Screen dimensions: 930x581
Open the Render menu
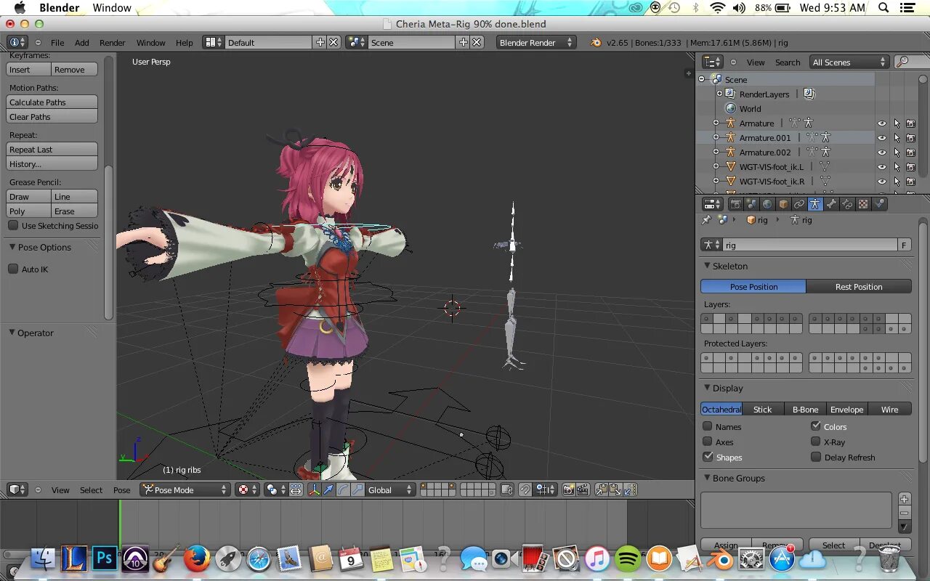pos(113,43)
